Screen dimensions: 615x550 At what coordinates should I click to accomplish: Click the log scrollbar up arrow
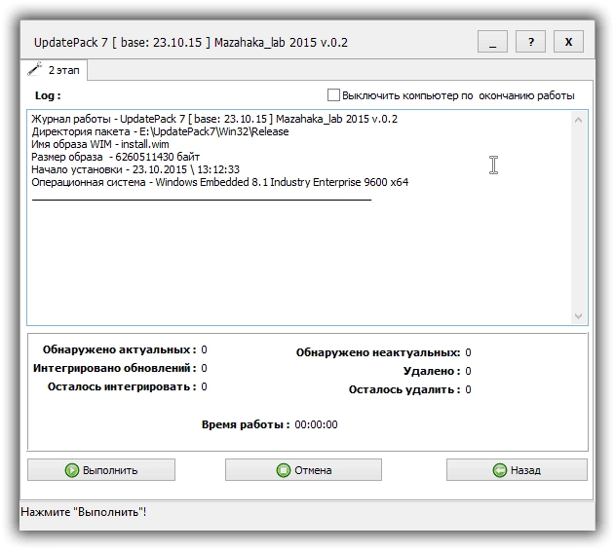click(x=579, y=121)
